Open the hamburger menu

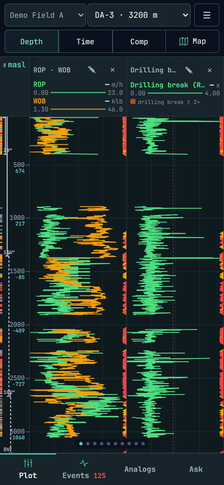tap(207, 15)
